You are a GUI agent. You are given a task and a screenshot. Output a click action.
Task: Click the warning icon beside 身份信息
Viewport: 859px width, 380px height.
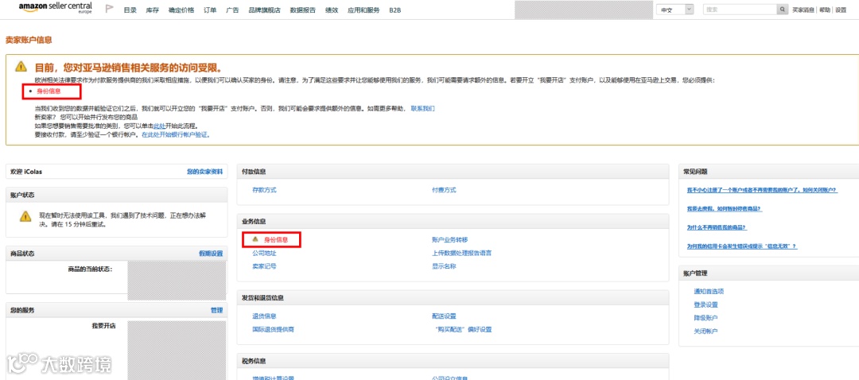pos(255,239)
